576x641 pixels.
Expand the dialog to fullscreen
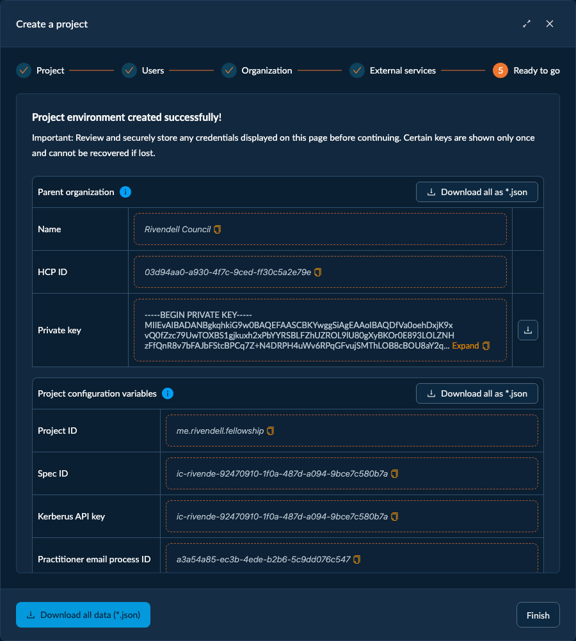(x=527, y=24)
